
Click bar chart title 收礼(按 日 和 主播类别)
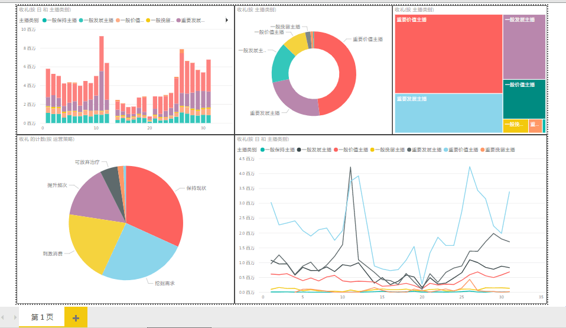coord(45,10)
